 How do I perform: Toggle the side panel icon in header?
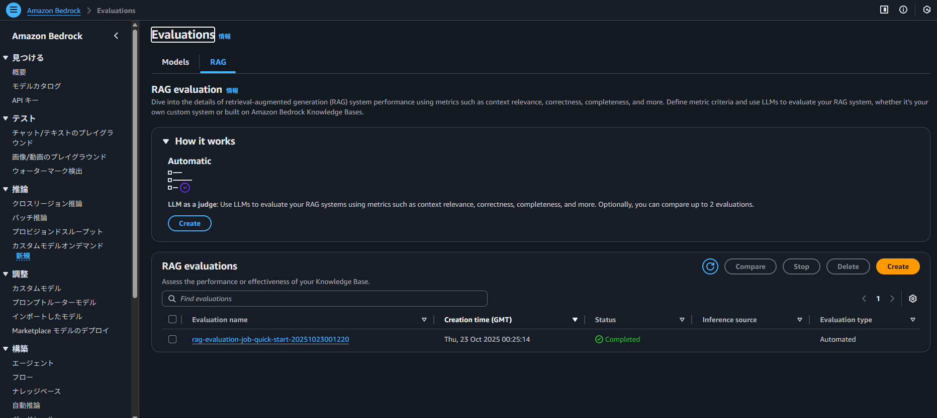[x=884, y=10]
